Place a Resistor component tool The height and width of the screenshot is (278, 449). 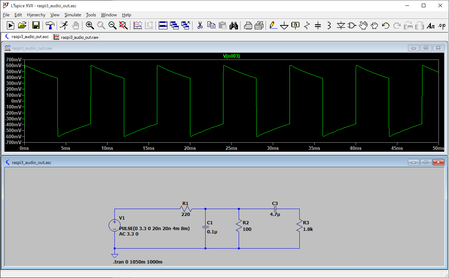point(307,25)
